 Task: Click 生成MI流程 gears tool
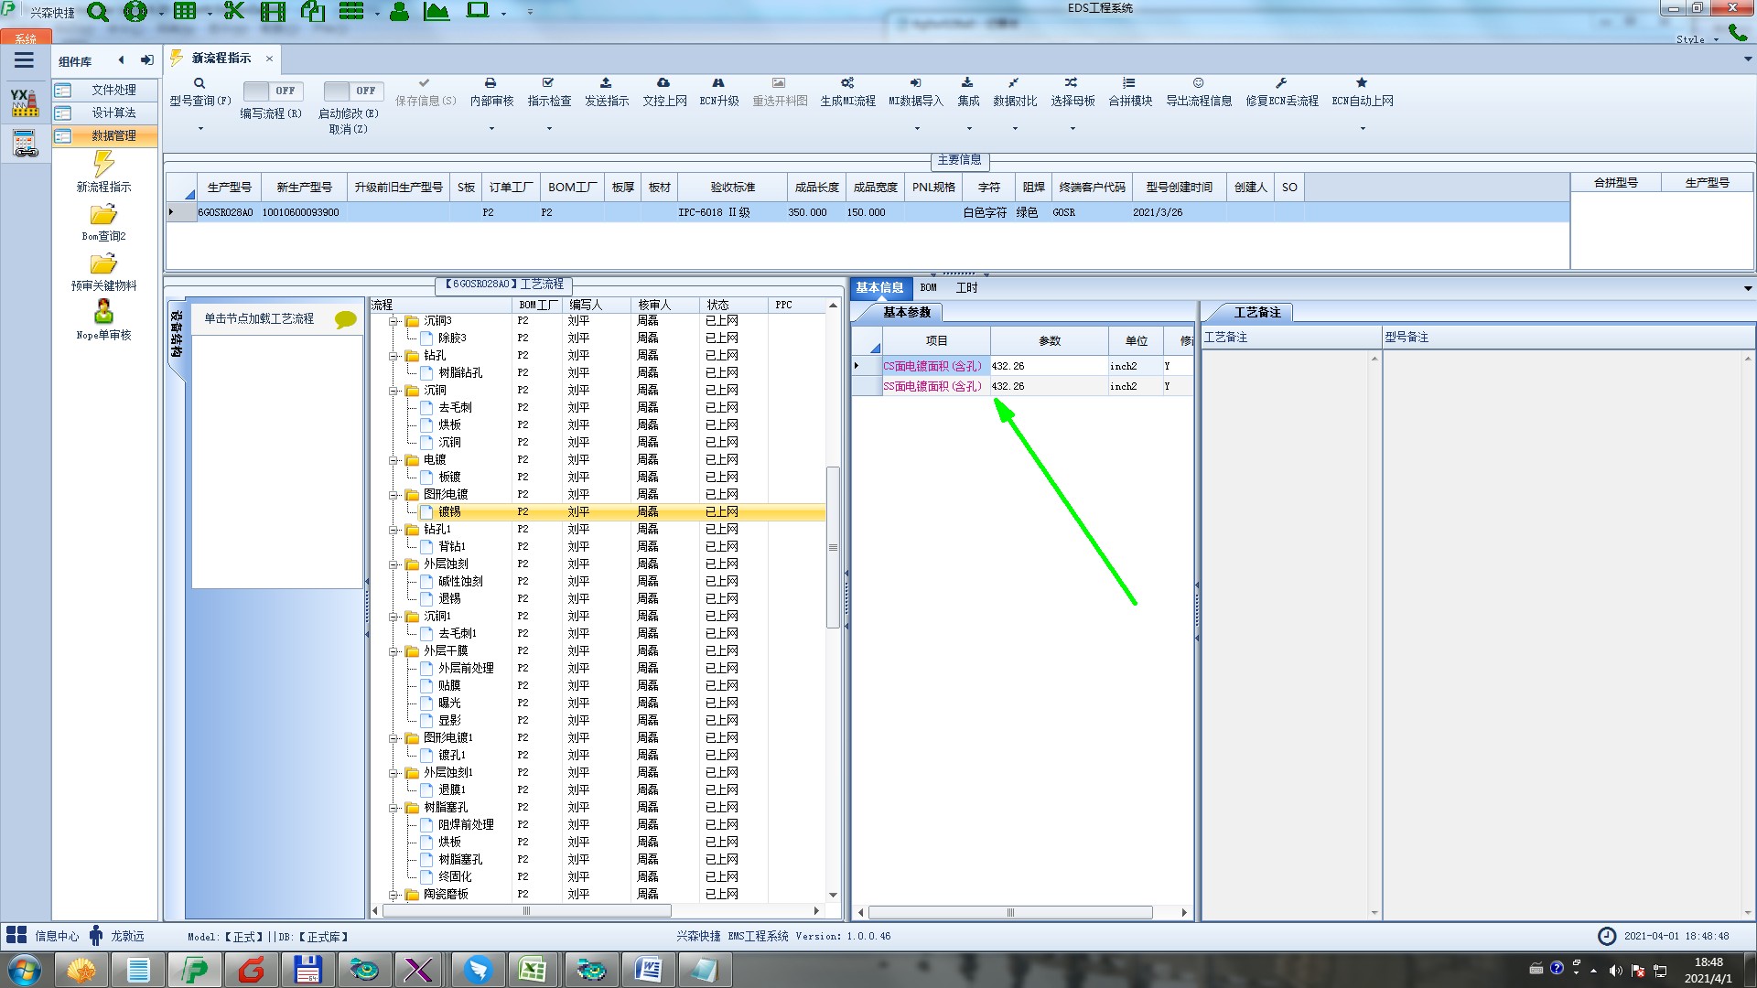coord(847,91)
